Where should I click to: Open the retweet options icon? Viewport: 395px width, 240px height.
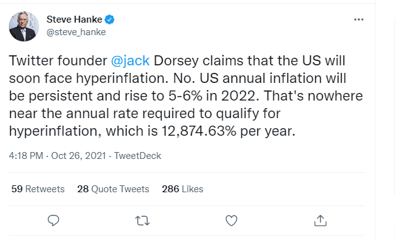pos(143,221)
